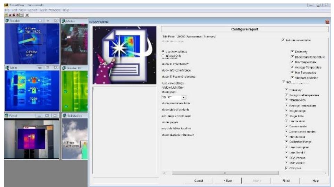Open the Tools menu

pyautogui.click(x=43, y=10)
